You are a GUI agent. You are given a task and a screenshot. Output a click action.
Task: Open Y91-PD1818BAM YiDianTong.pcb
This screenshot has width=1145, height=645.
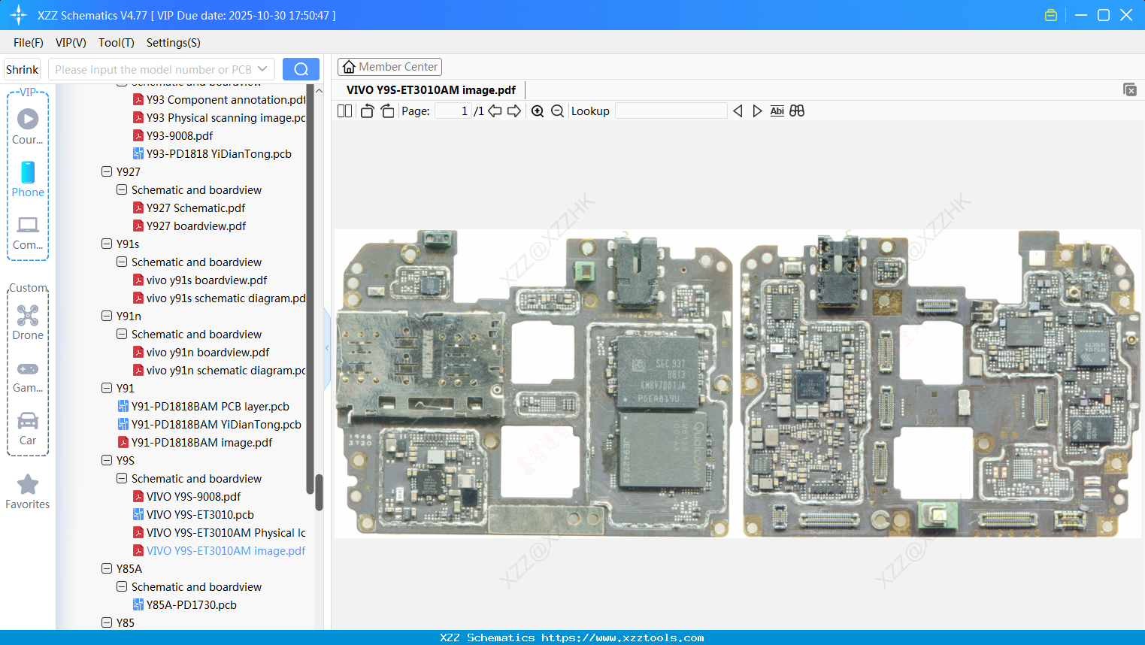pos(210,424)
